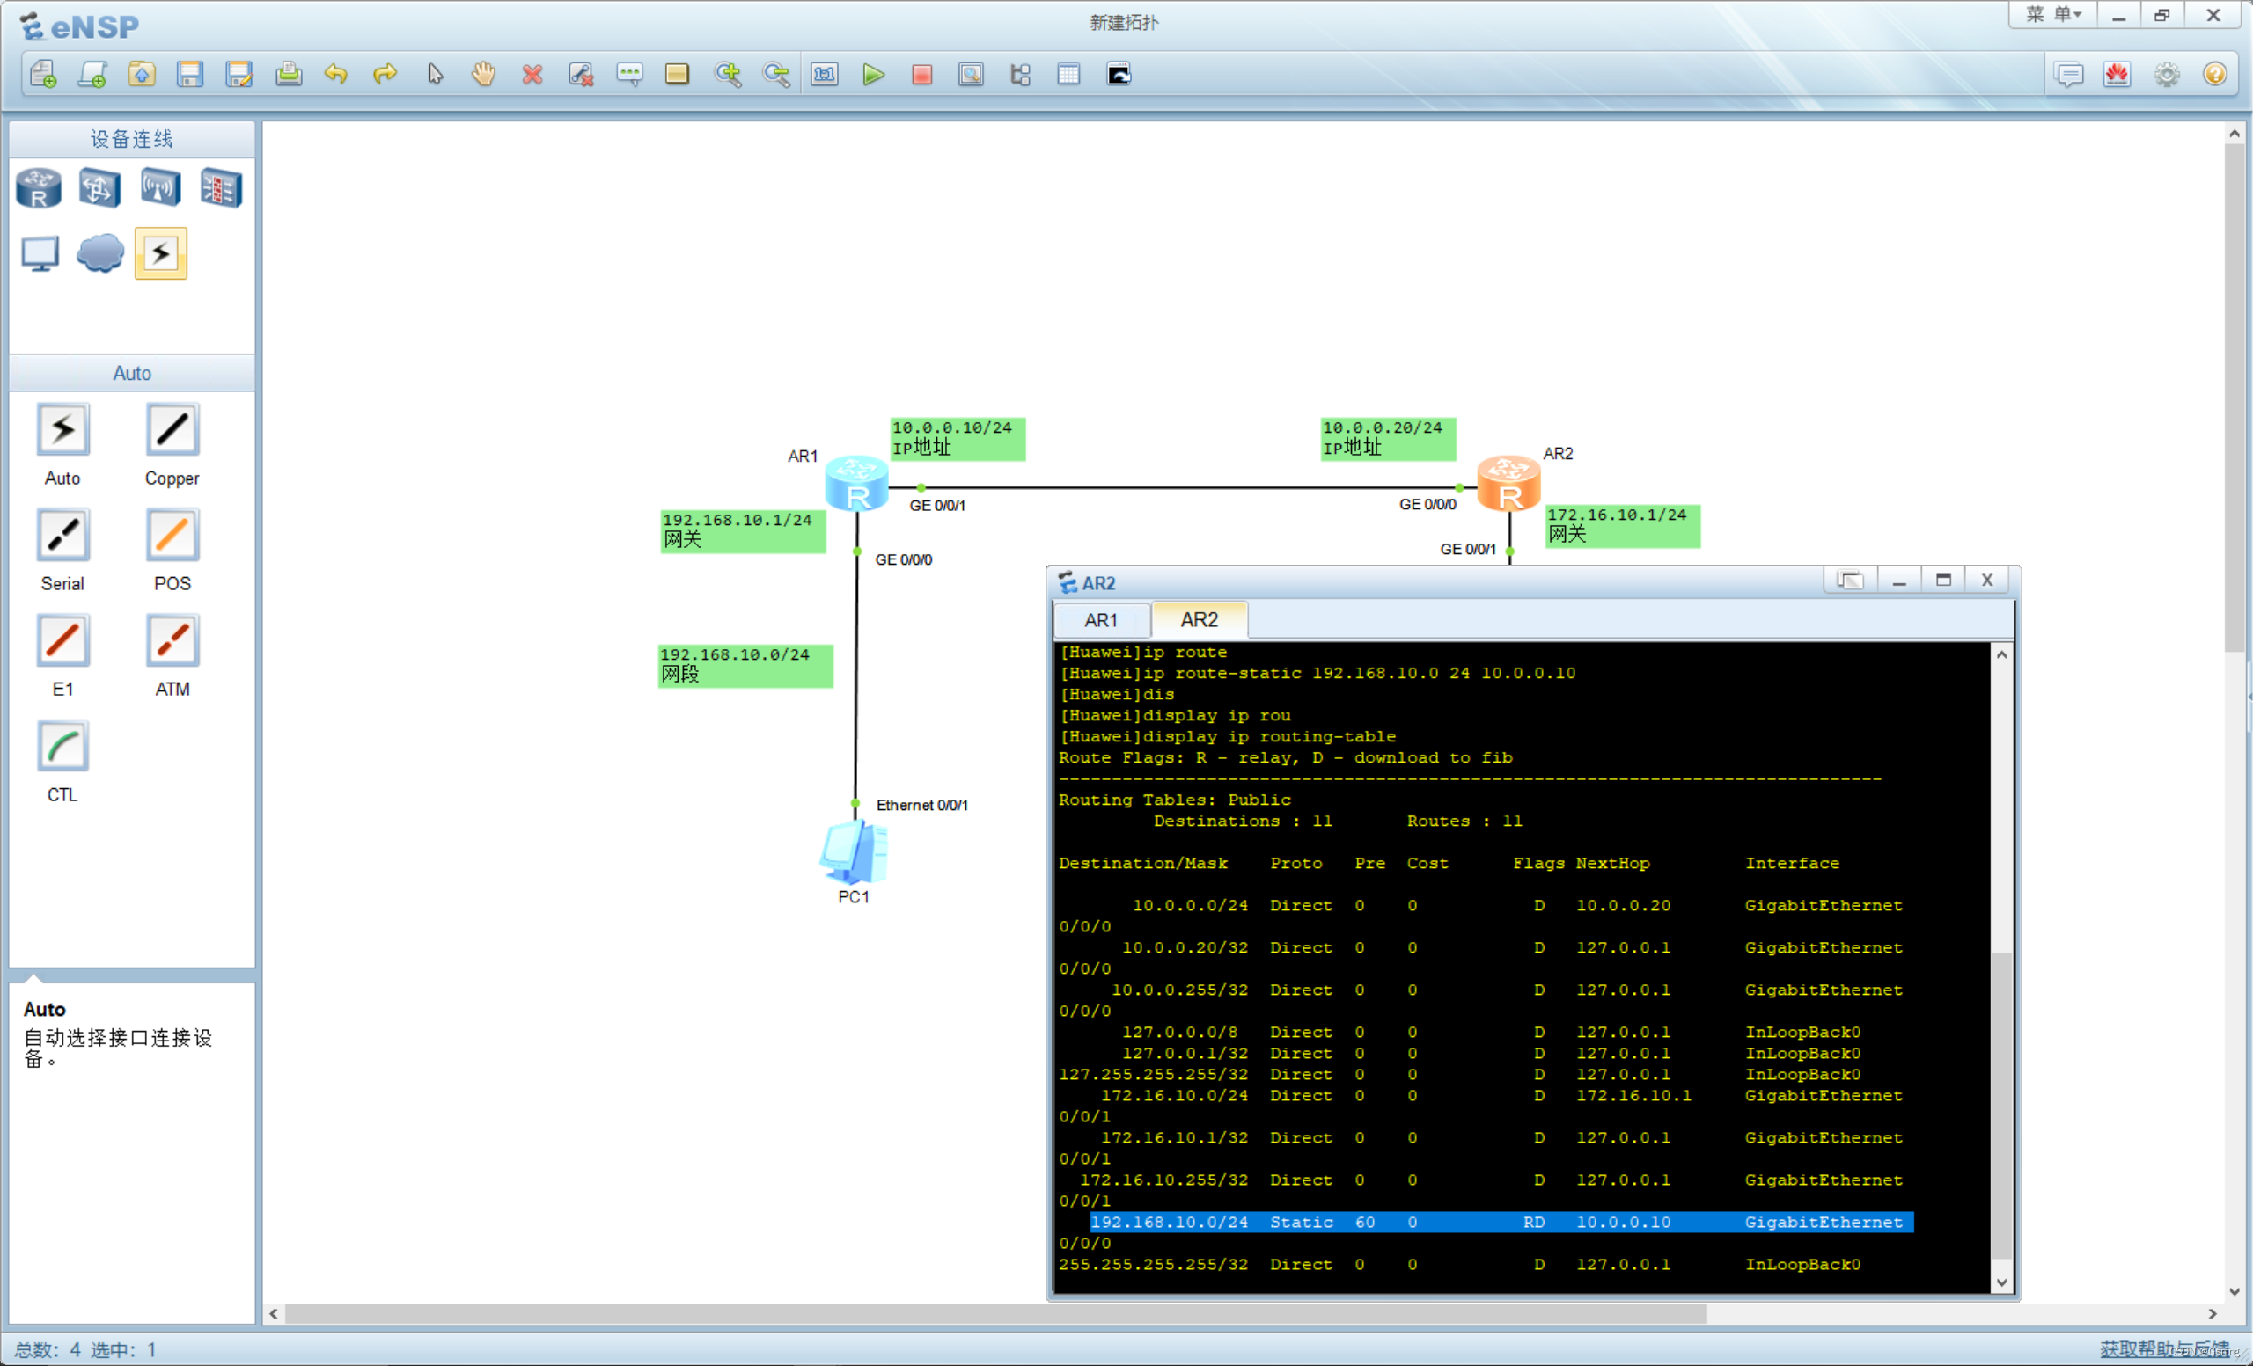Click the Text annotation toolbar icon

[x=630, y=74]
